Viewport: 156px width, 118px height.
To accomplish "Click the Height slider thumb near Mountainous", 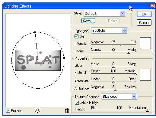I will click(x=147, y=111).
